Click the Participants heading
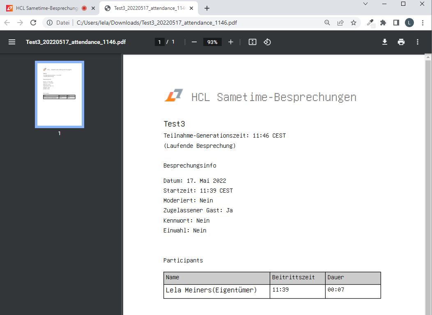432x315 pixels. 183,260
